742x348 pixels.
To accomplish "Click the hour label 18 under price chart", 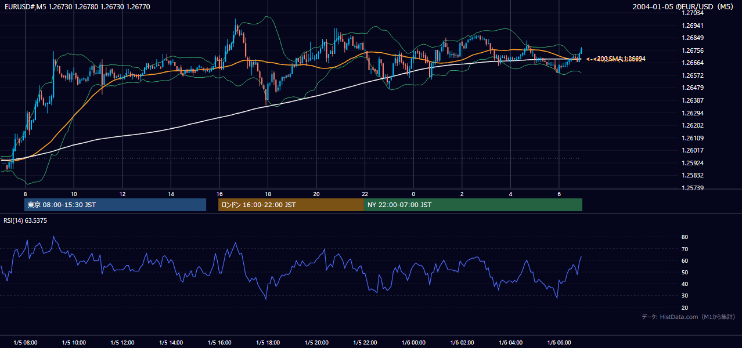I will (x=268, y=194).
